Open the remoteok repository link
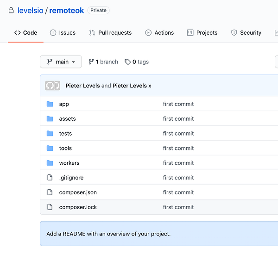 67,10
